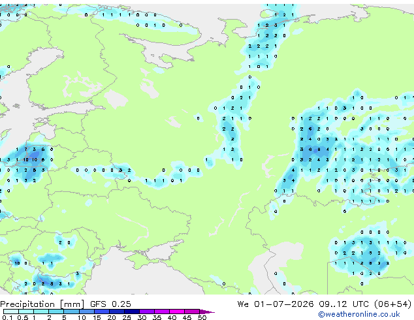Pick the 25–30 mm dark navy swatch
The width and height of the screenshot is (414, 320).
pos(131,312)
